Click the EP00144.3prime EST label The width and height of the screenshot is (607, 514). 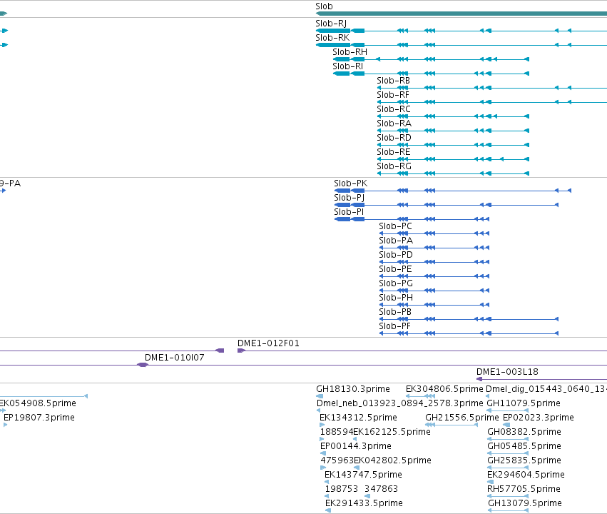pos(356,446)
